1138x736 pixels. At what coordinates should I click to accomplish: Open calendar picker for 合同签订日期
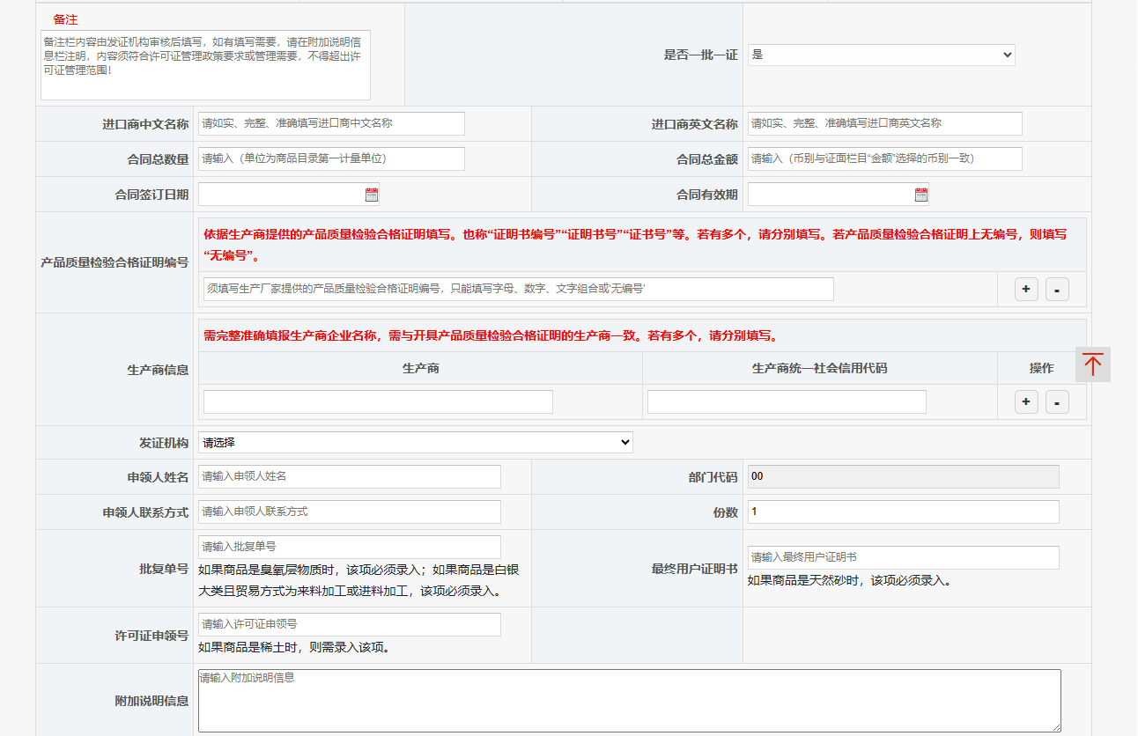(372, 195)
